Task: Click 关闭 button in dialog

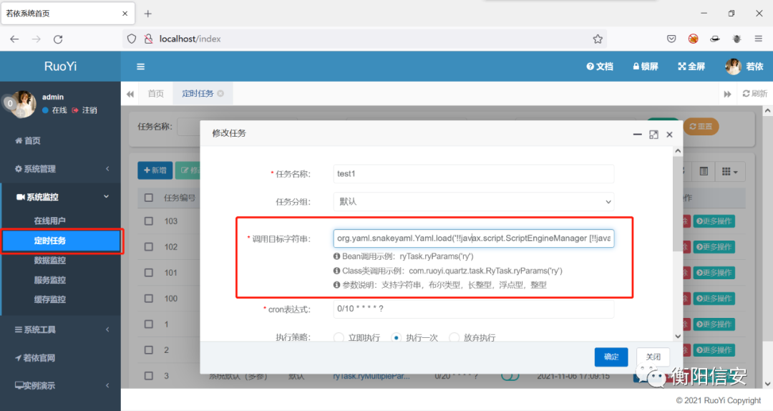Action: click(653, 357)
